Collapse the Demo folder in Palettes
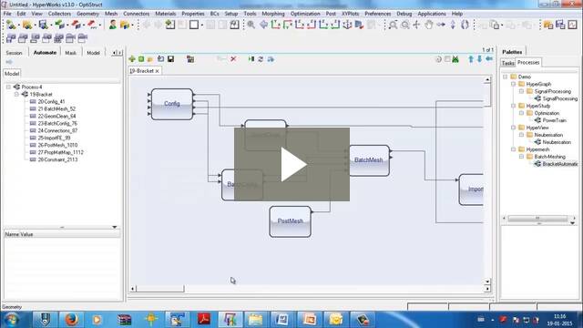Viewport: 583px width, 328px height. coord(505,77)
